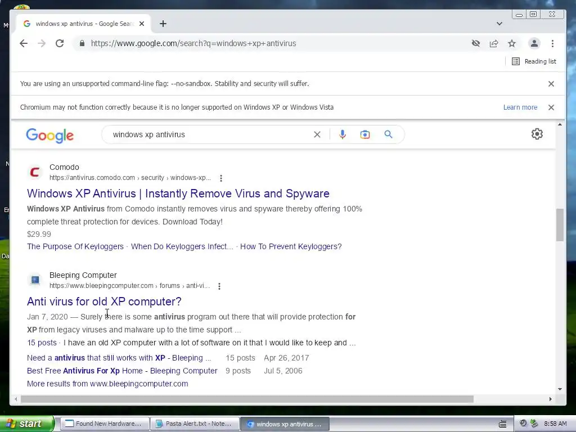576x432 pixels.
Task: Select the active Google Search tab
Action: click(x=84, y=24)
